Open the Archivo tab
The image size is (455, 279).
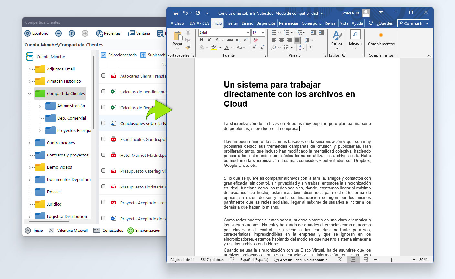[x=177, y=23]
